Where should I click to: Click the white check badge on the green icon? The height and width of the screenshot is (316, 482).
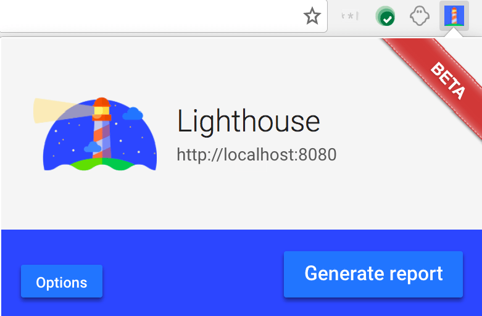click(x=388, y=20)
